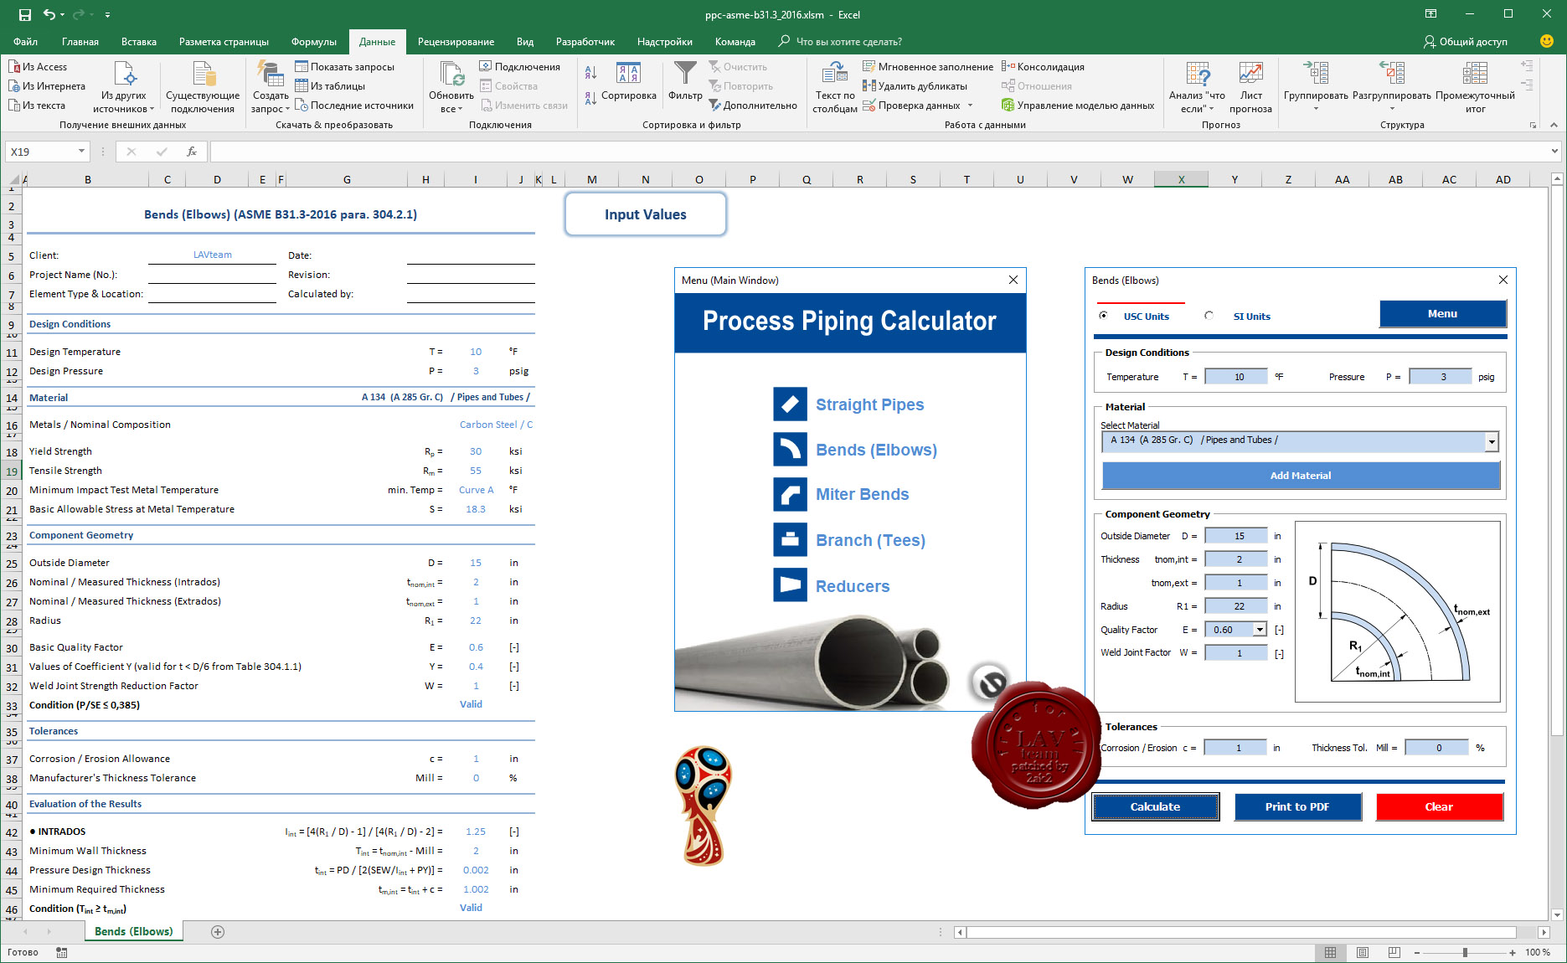The height and width of the screenshot is (963, 1567).
Task: Add a new sheet with the plus button
Action: point(218,932)
